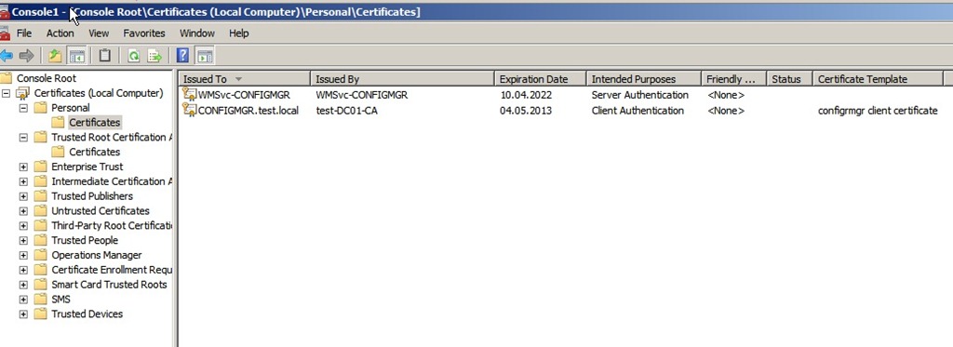Toggle Show/Hide Console Tree toolbar icon
Screen dimensions: 953x347
click(x=76, y=56)
